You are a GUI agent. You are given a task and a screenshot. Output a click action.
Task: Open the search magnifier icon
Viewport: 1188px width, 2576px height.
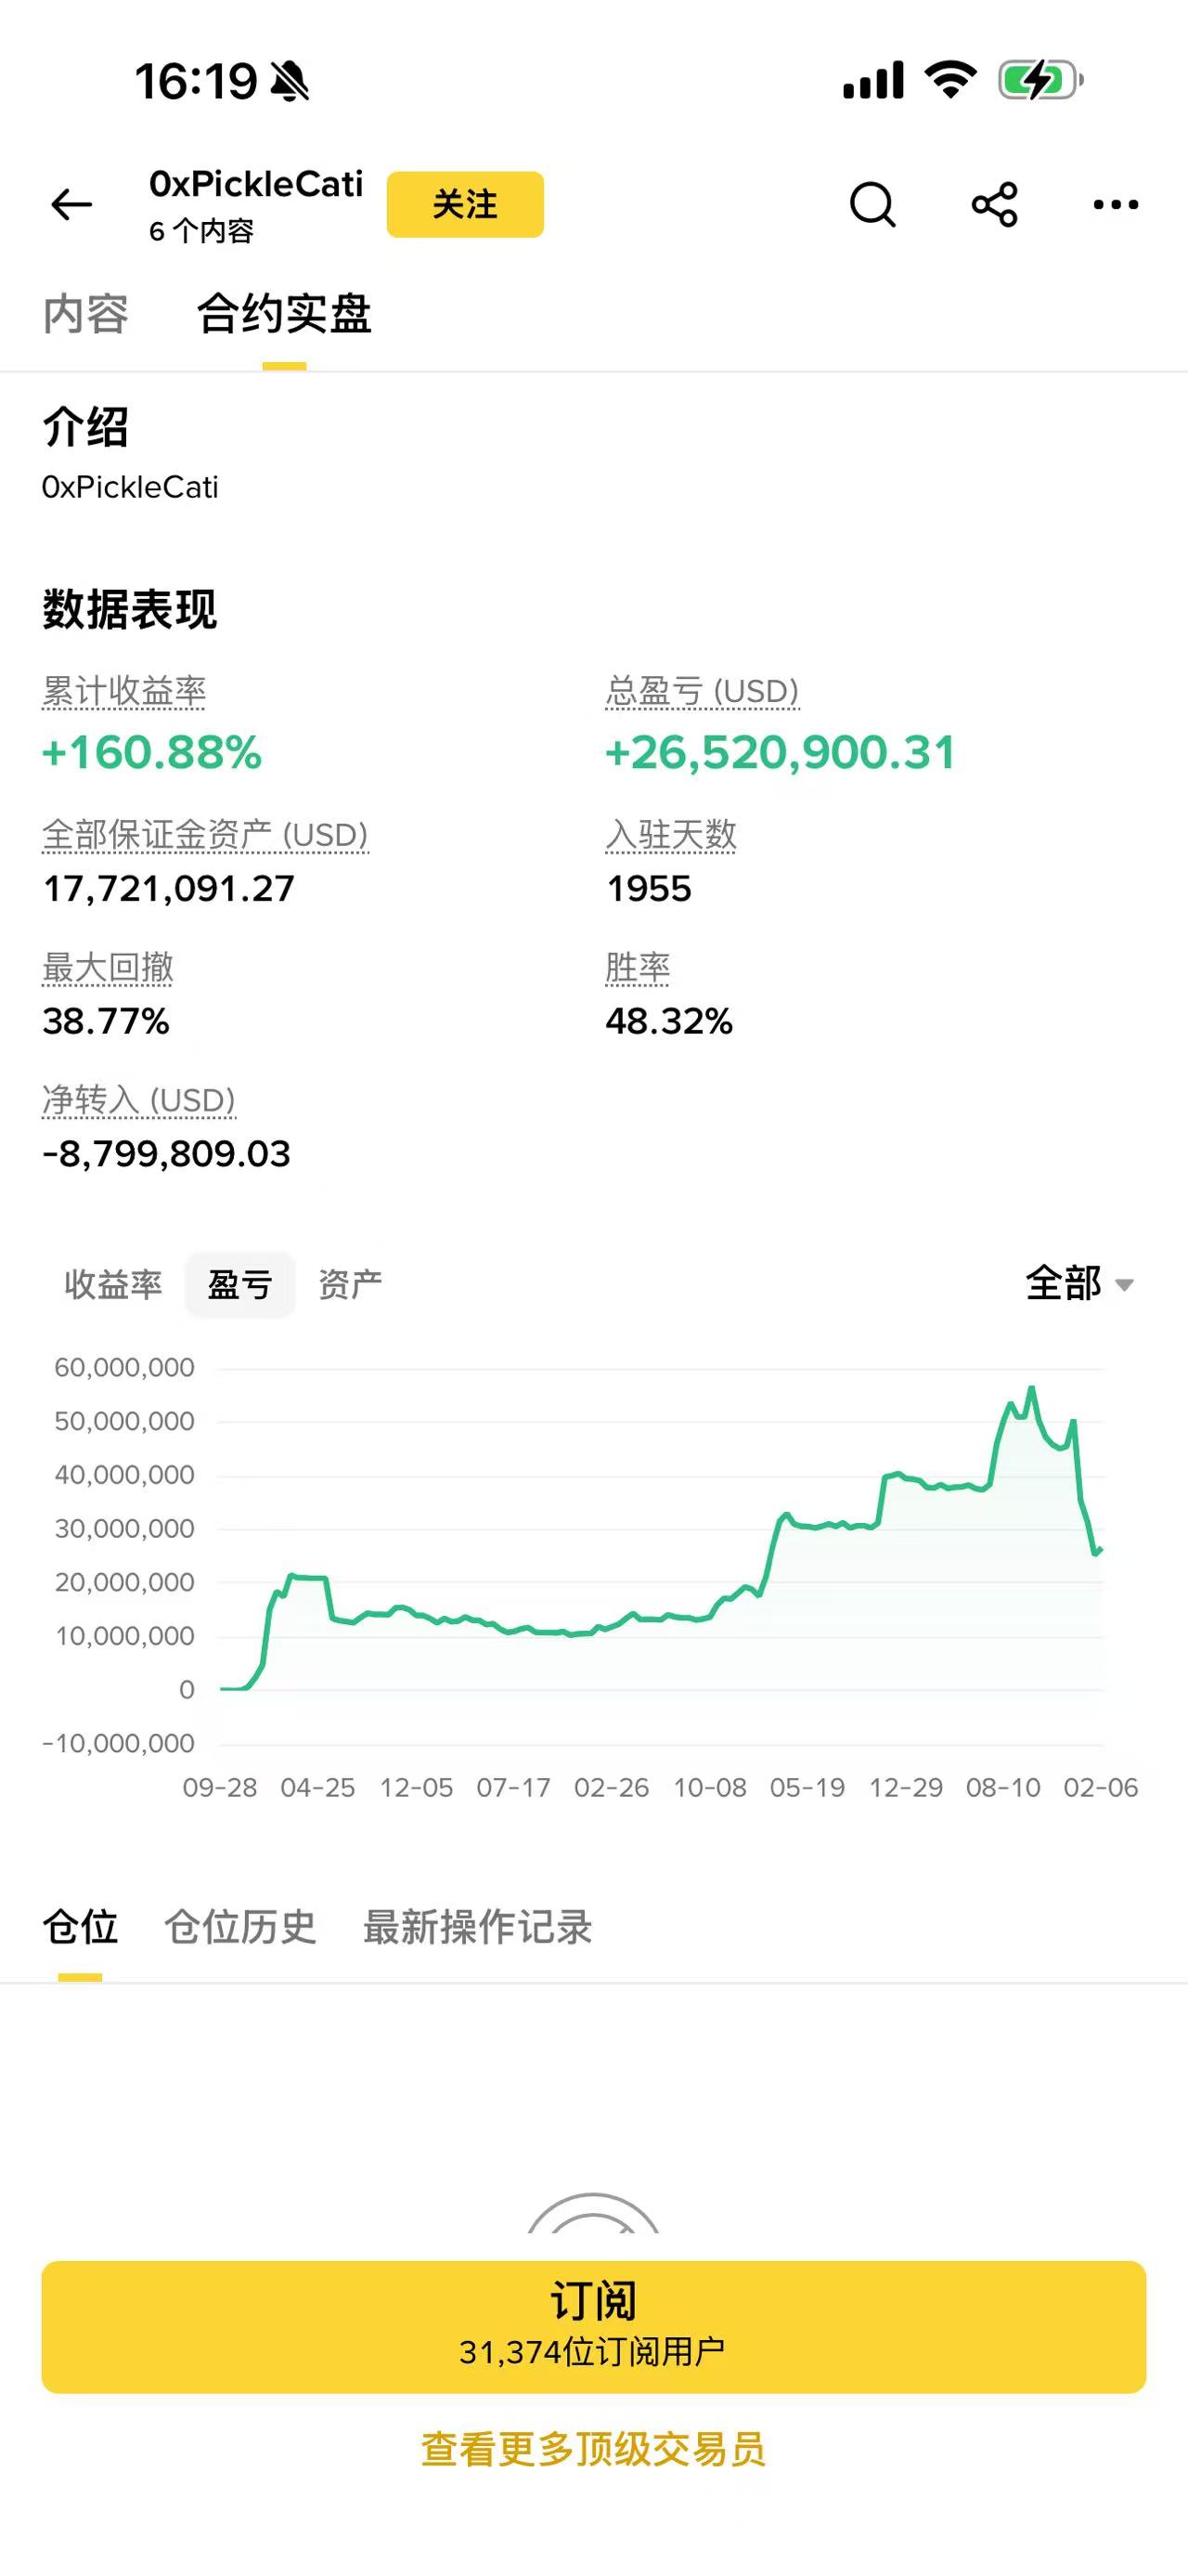pyautogui.click(x=872, y=205)
